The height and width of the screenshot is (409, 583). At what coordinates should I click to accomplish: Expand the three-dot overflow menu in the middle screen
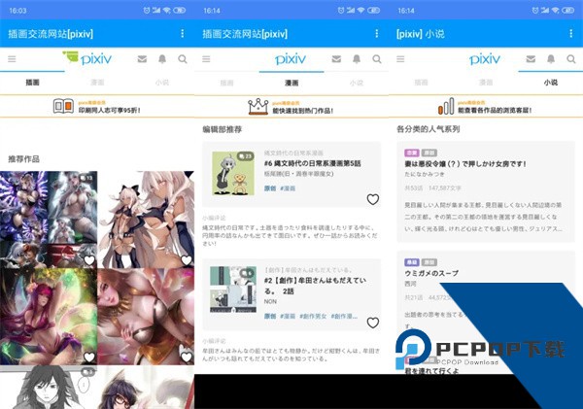click(376, 33)
